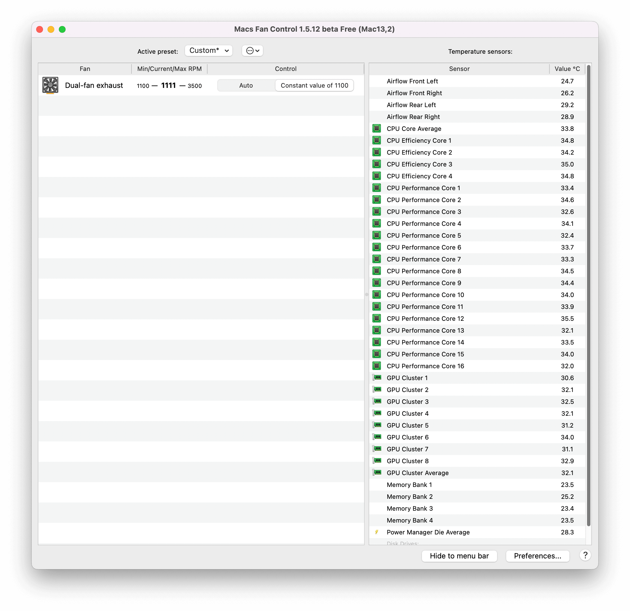Click Hide to menu bar button
The width and height of the screenshot is (630, 611).
coord(459,556)
